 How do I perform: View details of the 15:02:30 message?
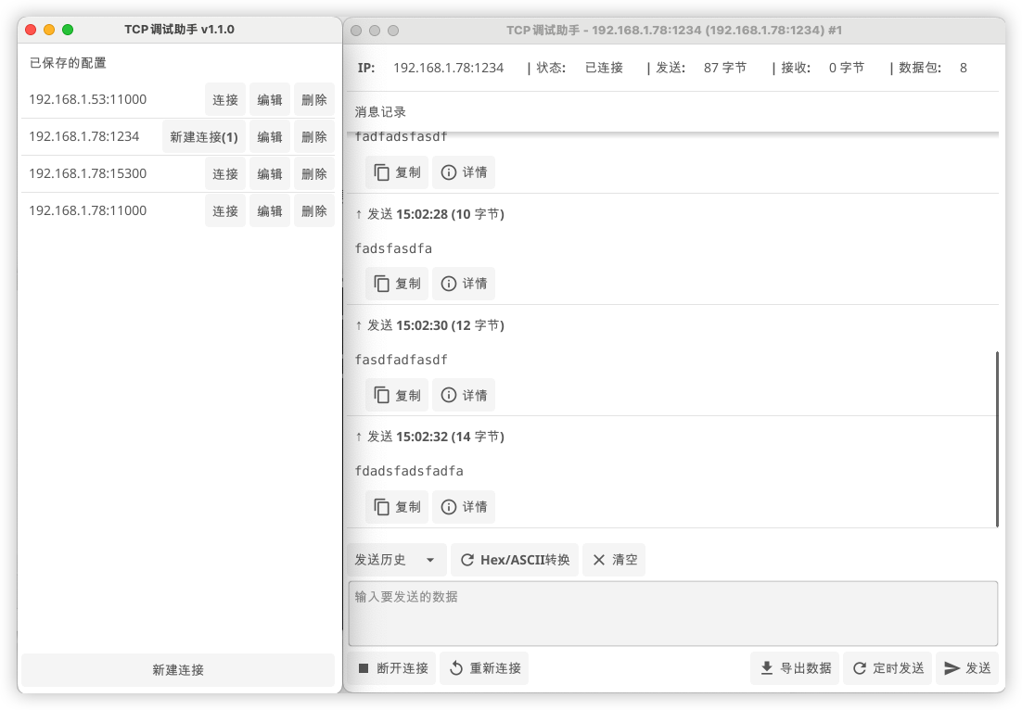pos(464,395)
